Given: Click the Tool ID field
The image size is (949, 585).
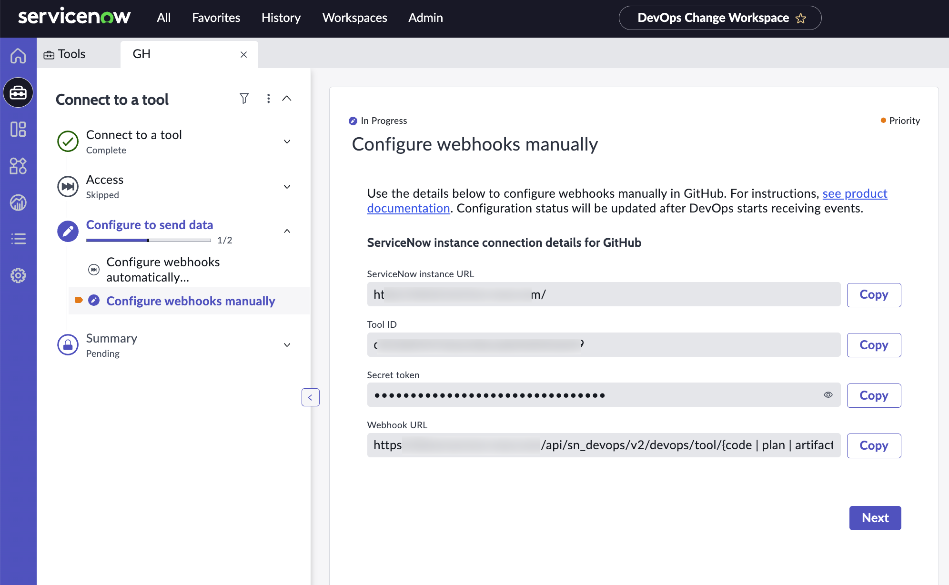Looking at the screenshot, I should point(604,344).
